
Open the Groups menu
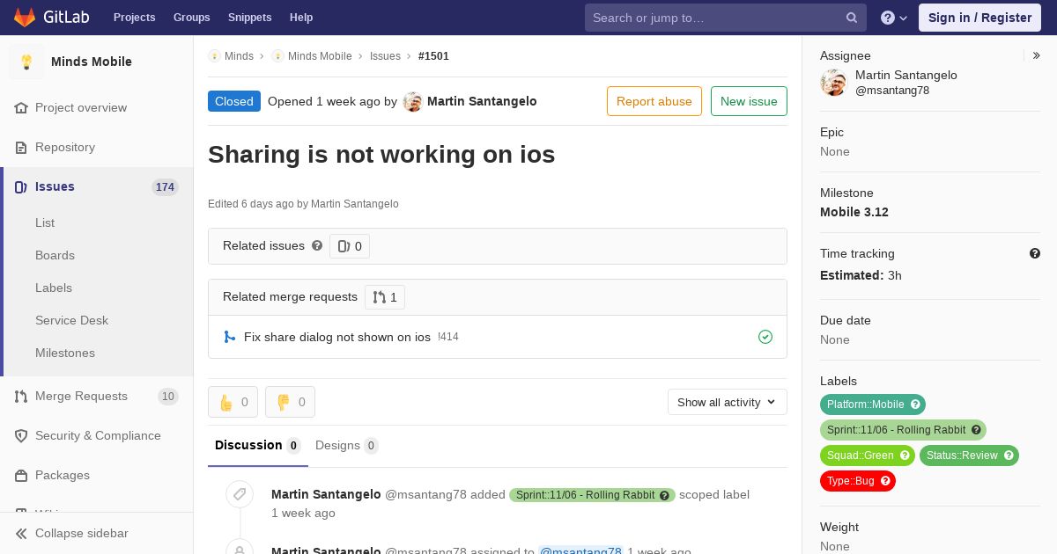[192, 18]
